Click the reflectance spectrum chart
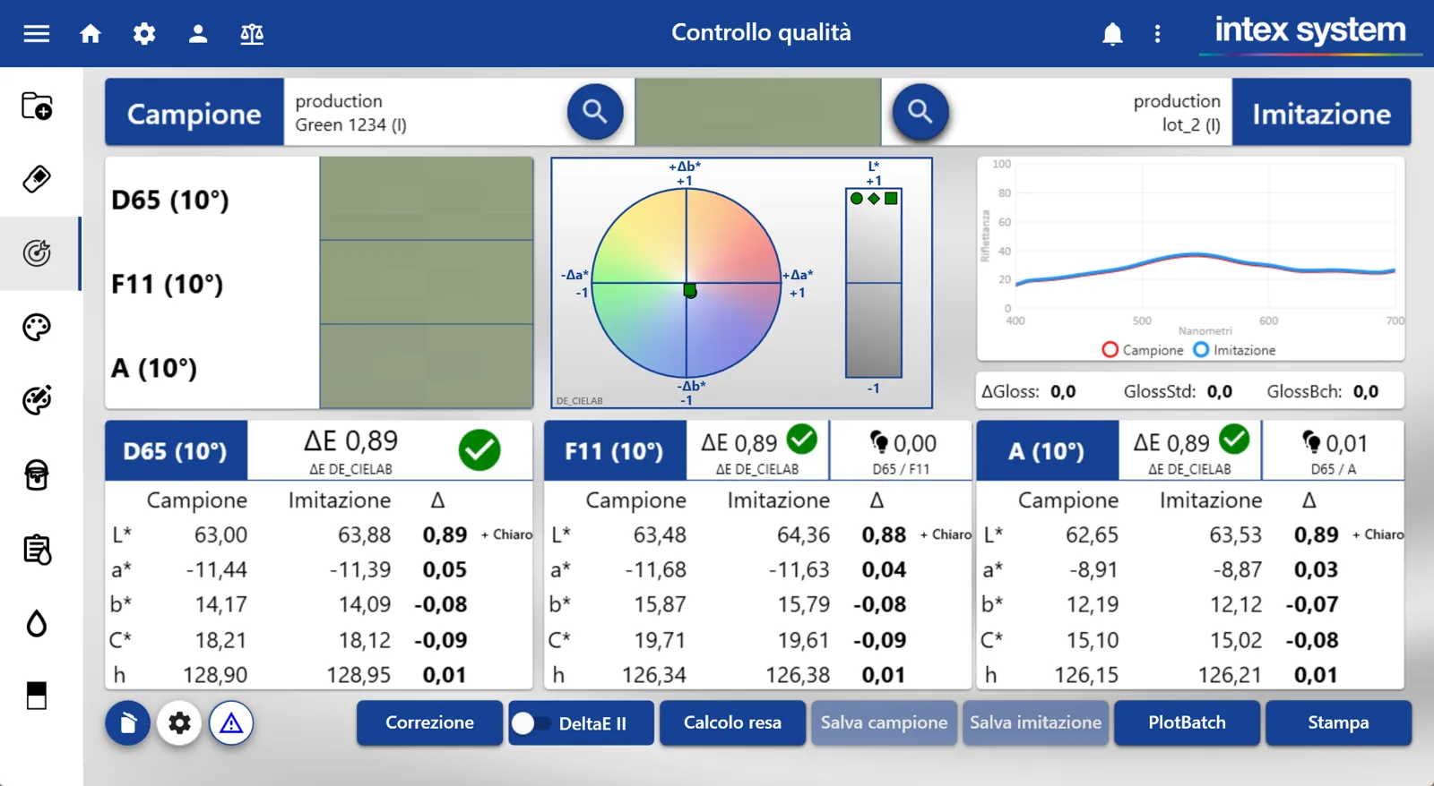 [x=1190, y=259]
